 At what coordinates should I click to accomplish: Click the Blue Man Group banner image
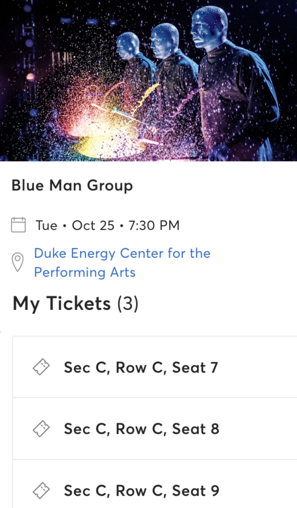(148, 82)
